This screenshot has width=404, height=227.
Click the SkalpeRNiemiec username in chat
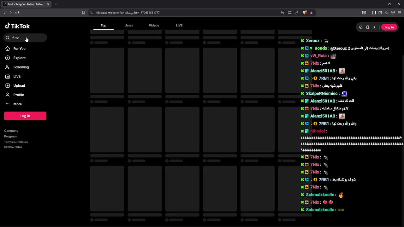click(322, 93)
